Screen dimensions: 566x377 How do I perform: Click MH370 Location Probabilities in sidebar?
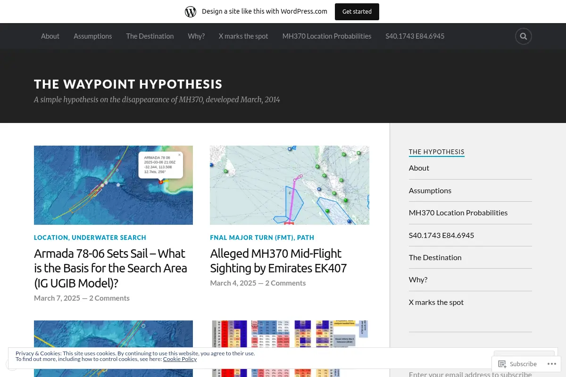[x=458, y=213]
